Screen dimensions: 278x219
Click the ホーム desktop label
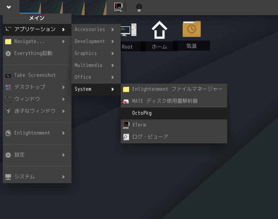coord(159,47)
